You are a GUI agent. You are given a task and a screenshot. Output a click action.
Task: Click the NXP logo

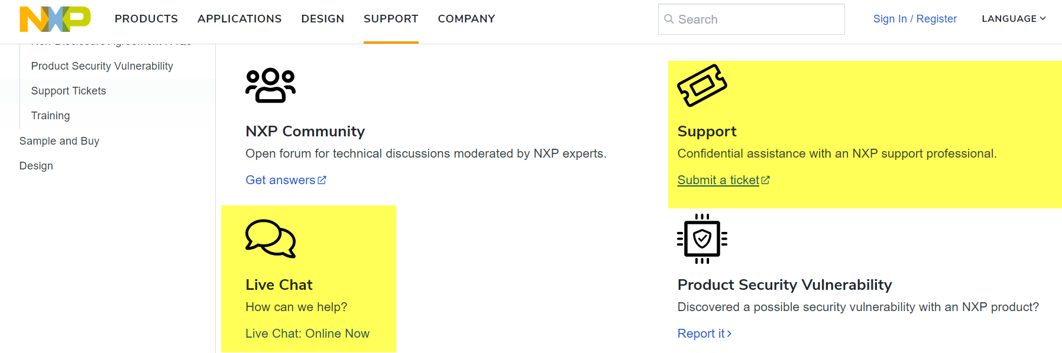(55, 19)
